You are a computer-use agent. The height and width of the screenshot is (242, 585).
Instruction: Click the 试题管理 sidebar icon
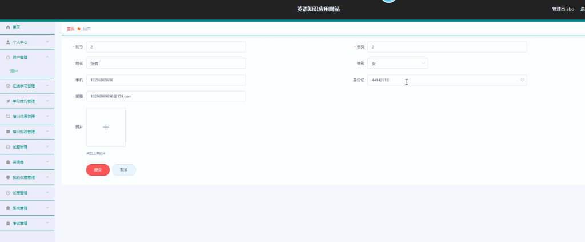pyautogui.click(x=8, y=147)
